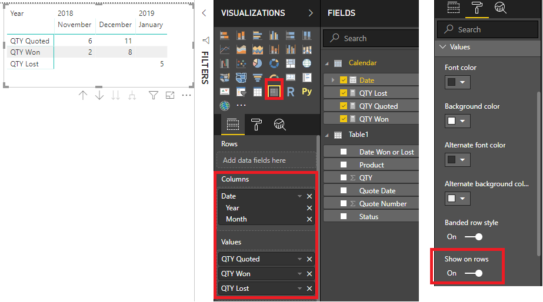This screenshot has height=302, width=543.
Task: Open Date column field dropdown
Action: pos(299,196)
